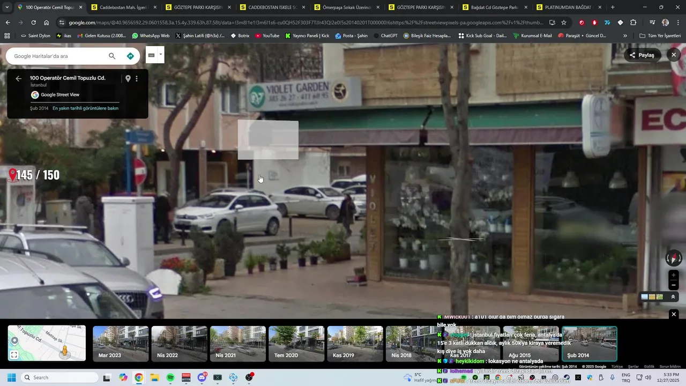
Task: Open the input tools dropdown arrow
Action: (160, 54)
